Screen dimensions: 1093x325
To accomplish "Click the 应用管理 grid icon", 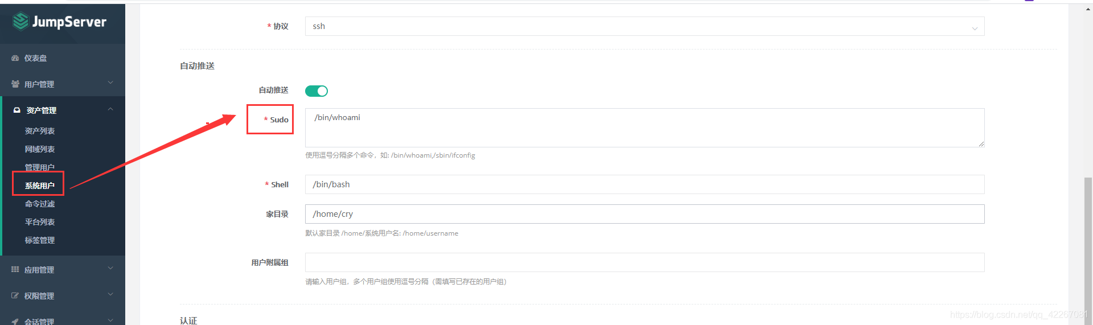I will click(15, 270).
